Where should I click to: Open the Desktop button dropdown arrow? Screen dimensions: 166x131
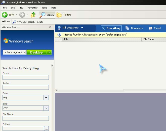(x=49, y=52)
